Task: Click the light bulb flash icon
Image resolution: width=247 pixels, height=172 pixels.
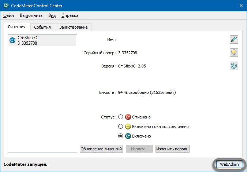Action: pos(234,52)
